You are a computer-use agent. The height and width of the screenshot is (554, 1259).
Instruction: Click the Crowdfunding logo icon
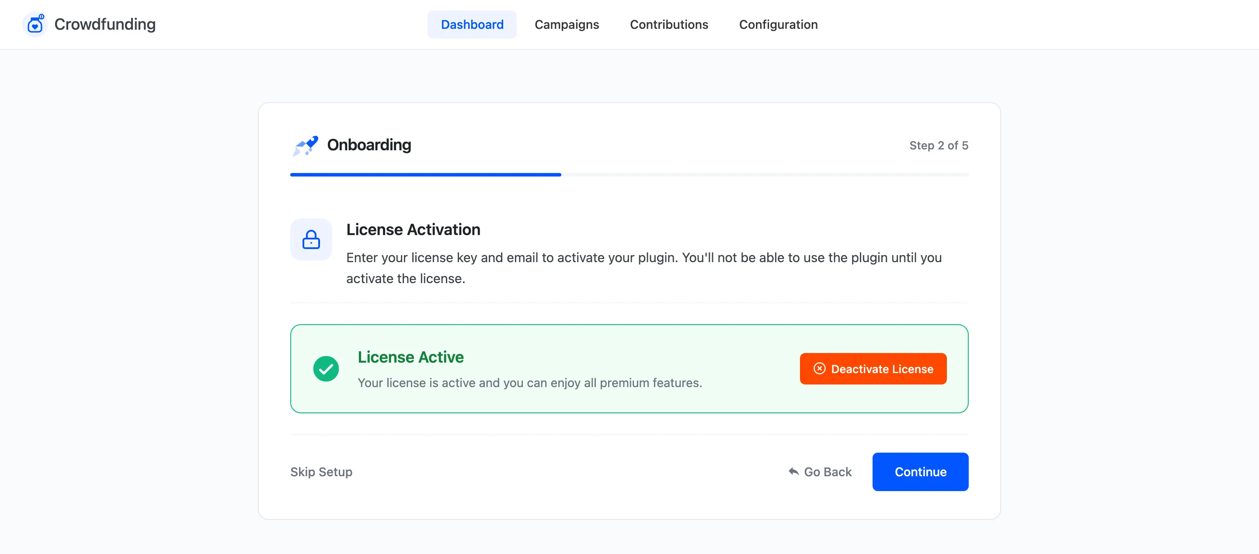coord(35,24)
